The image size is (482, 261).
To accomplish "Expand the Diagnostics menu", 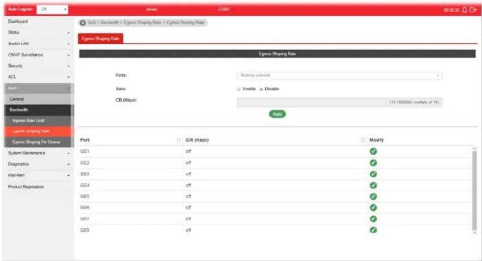I will pyautogui.click(x=38, y=164).
